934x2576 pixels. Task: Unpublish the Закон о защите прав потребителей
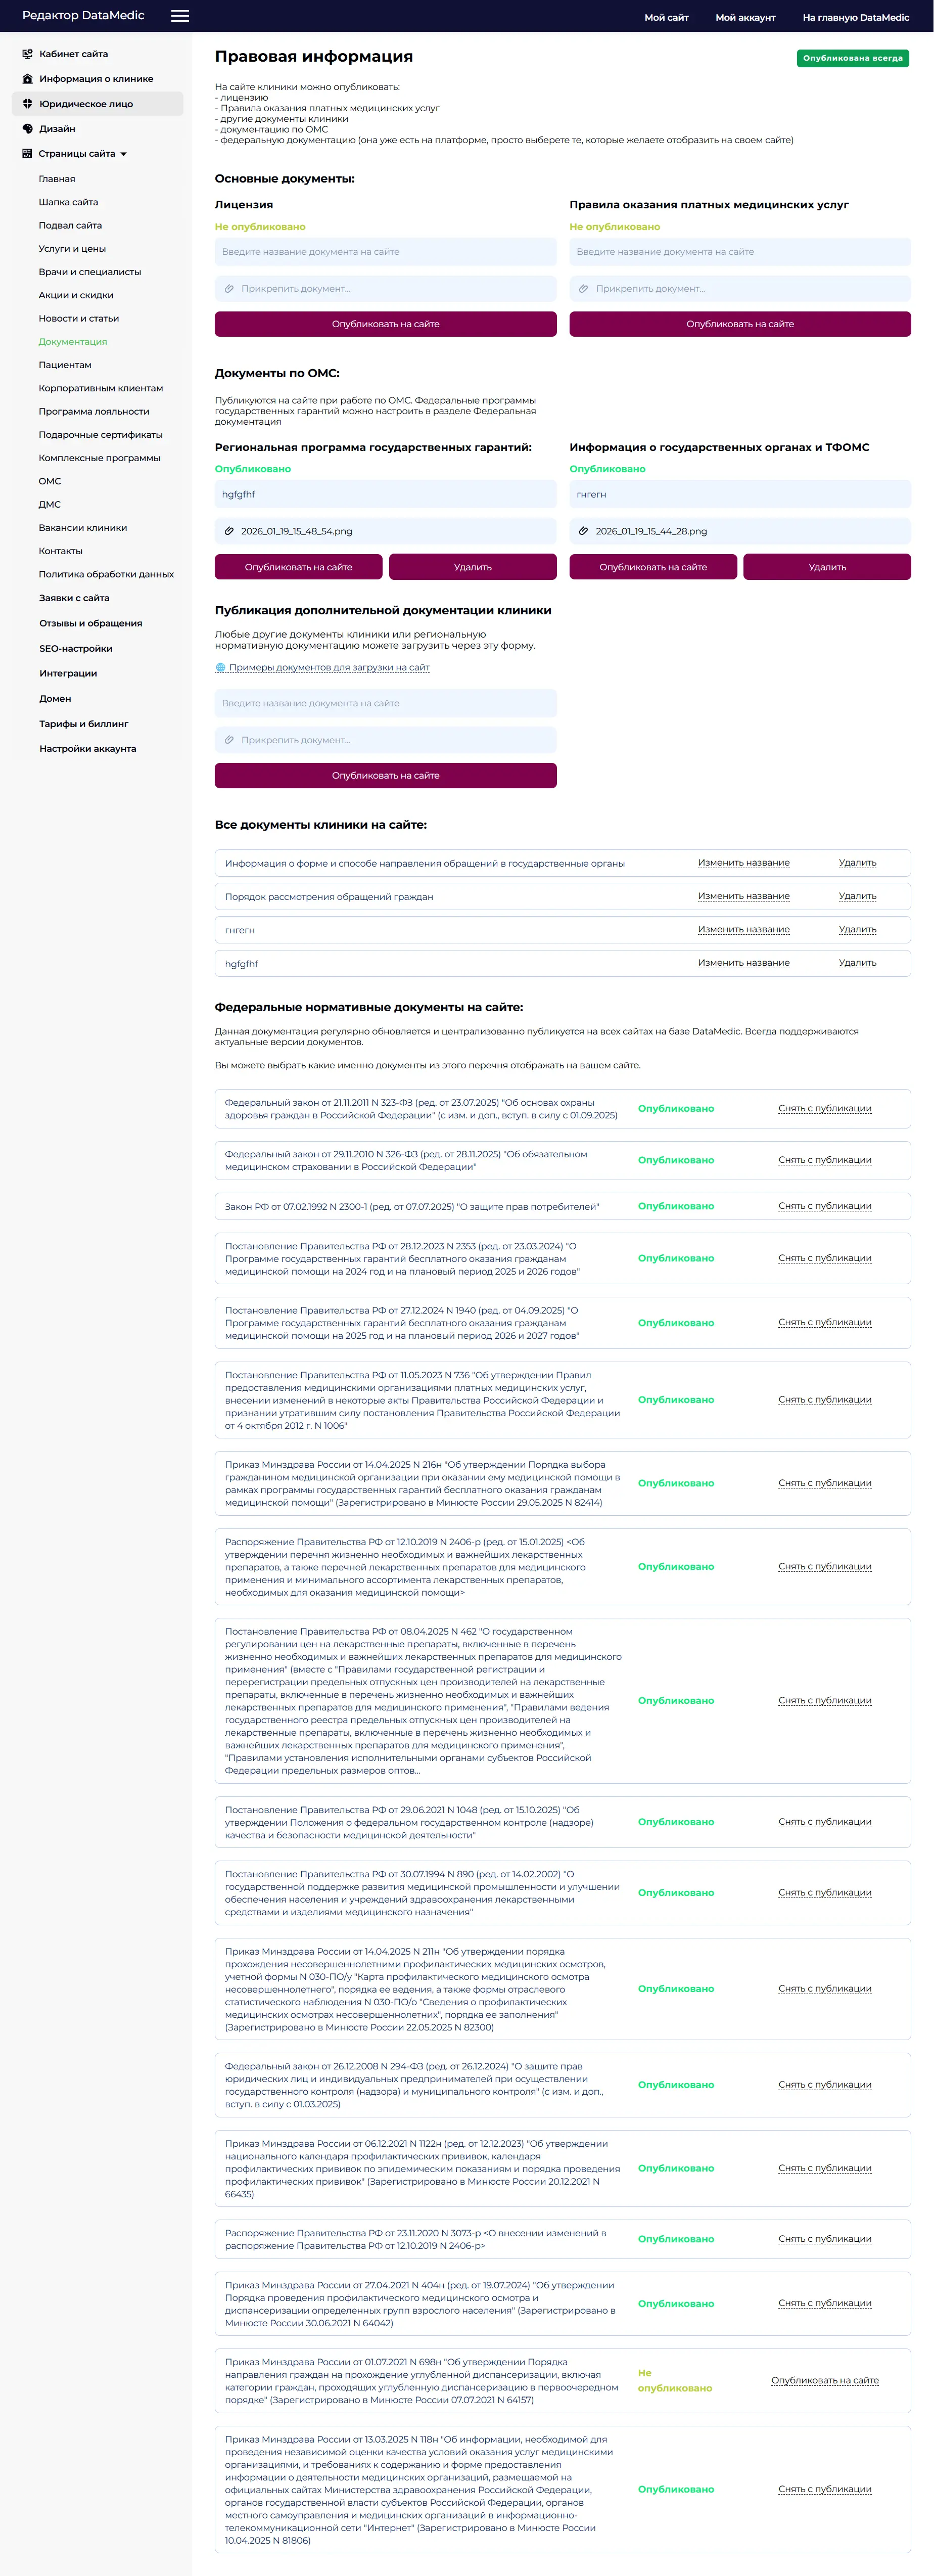[824, 1206]
